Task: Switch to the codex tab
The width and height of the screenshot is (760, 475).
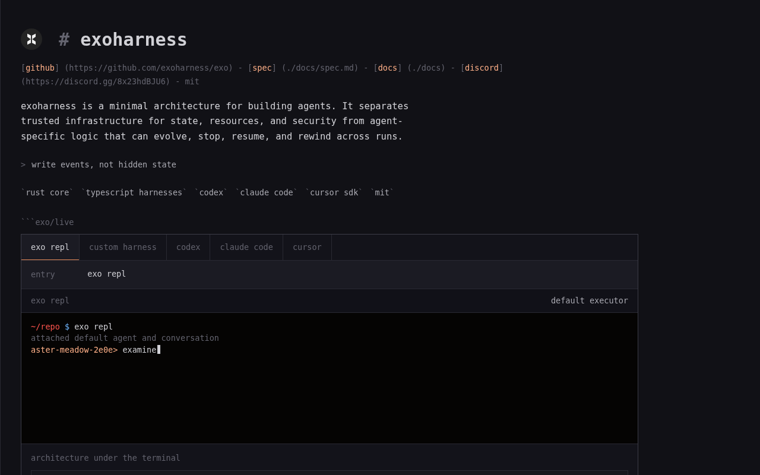Action: tap(188, 247)
